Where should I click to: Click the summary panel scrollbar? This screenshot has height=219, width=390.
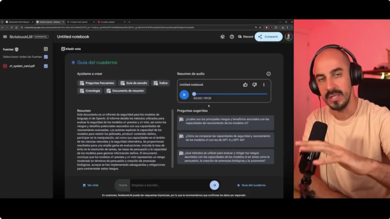(x=172, y=139)
